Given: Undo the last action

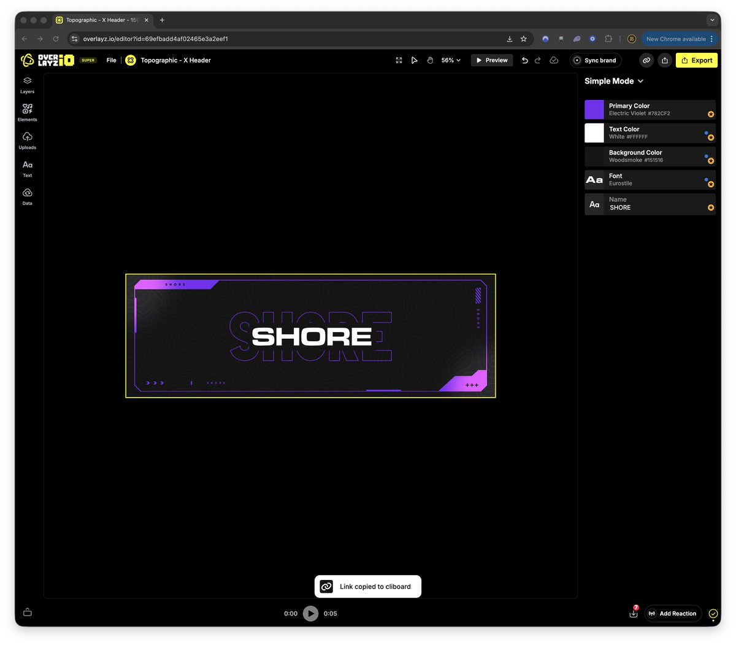Looking at the screenshot, I should click(x=524, y=60).
